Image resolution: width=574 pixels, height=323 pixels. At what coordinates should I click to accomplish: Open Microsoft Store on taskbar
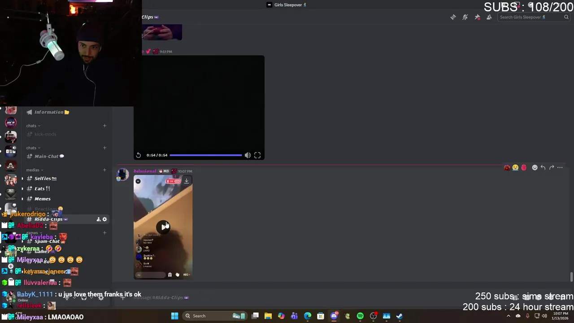[321, 316]
